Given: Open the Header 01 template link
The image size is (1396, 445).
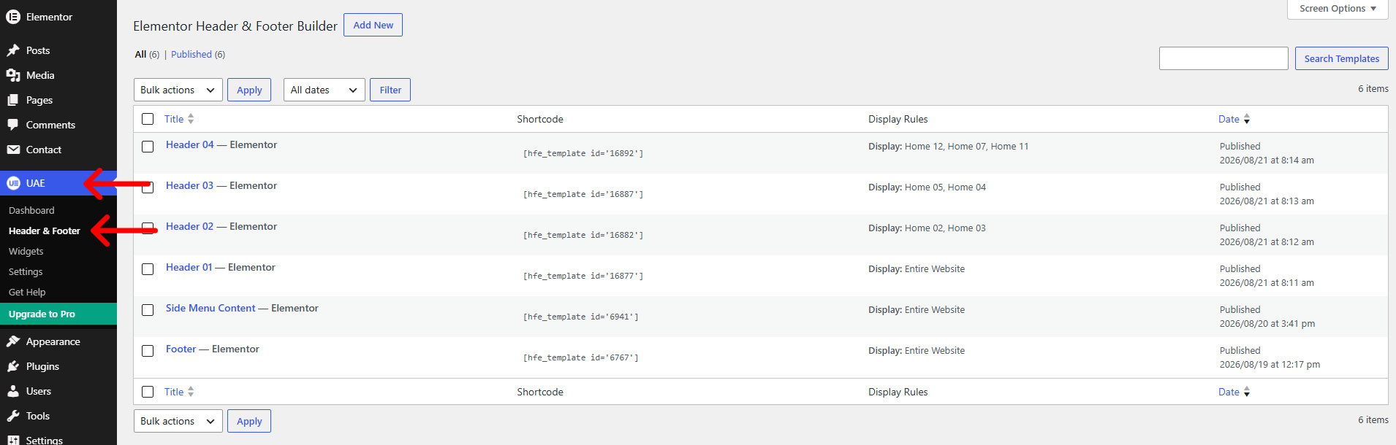Looking at the screenshot, I should [189, 267].
